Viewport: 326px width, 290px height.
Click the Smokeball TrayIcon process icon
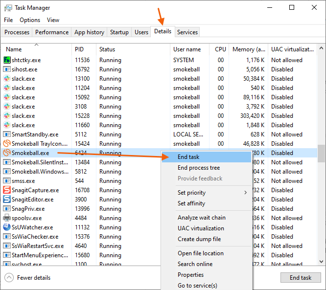[x=7, y=144]
